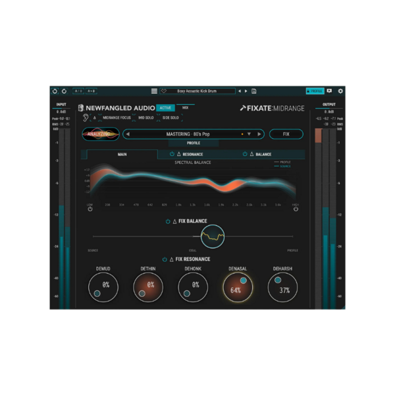Toggle power on RESONANCE tab
This screenshot has width=395, height=395.
pyautogui.click(x=172, y=154)
